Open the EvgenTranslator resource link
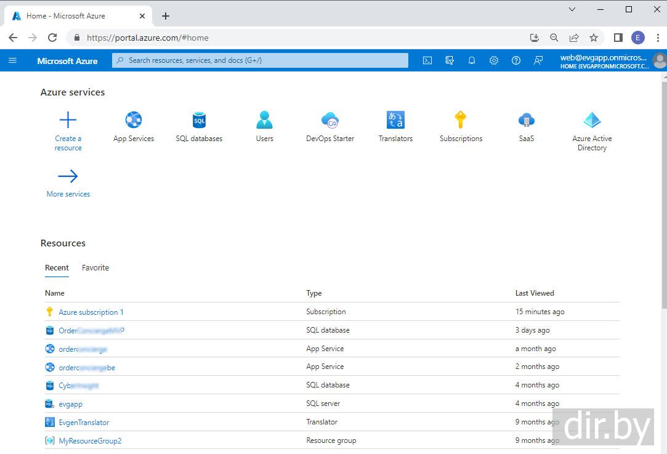 tap(84, 422)
